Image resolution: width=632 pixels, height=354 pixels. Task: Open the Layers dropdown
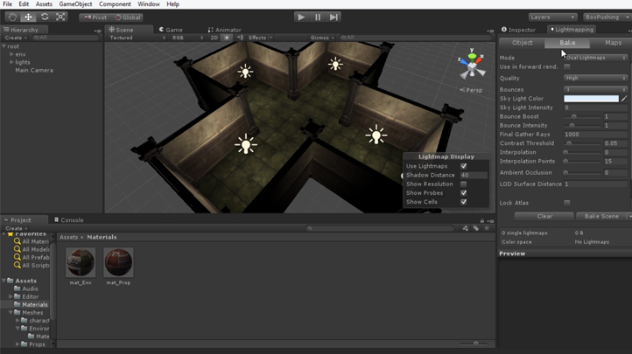click(552, 17)
